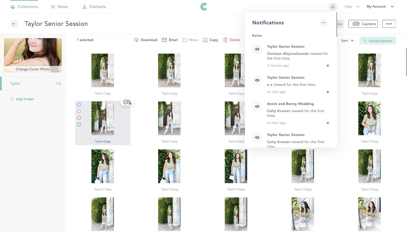Select the Taylor-15.jpg thumbnail
The image size is (407, 232).
click(369, 166)
